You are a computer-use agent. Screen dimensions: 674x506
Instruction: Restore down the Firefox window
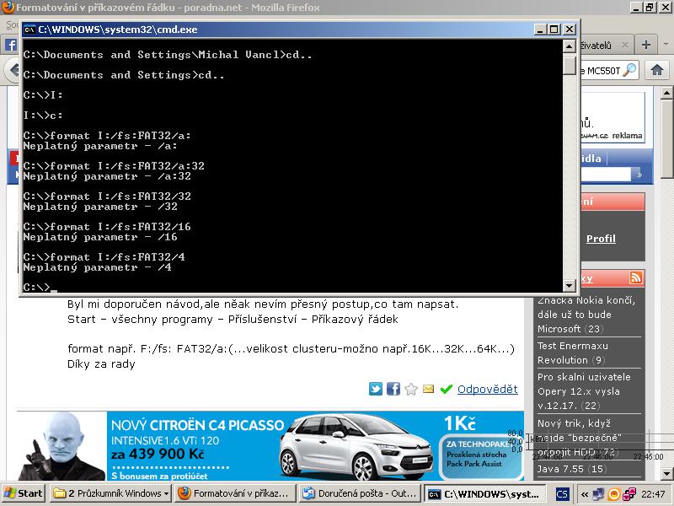(x=650, y=8)
